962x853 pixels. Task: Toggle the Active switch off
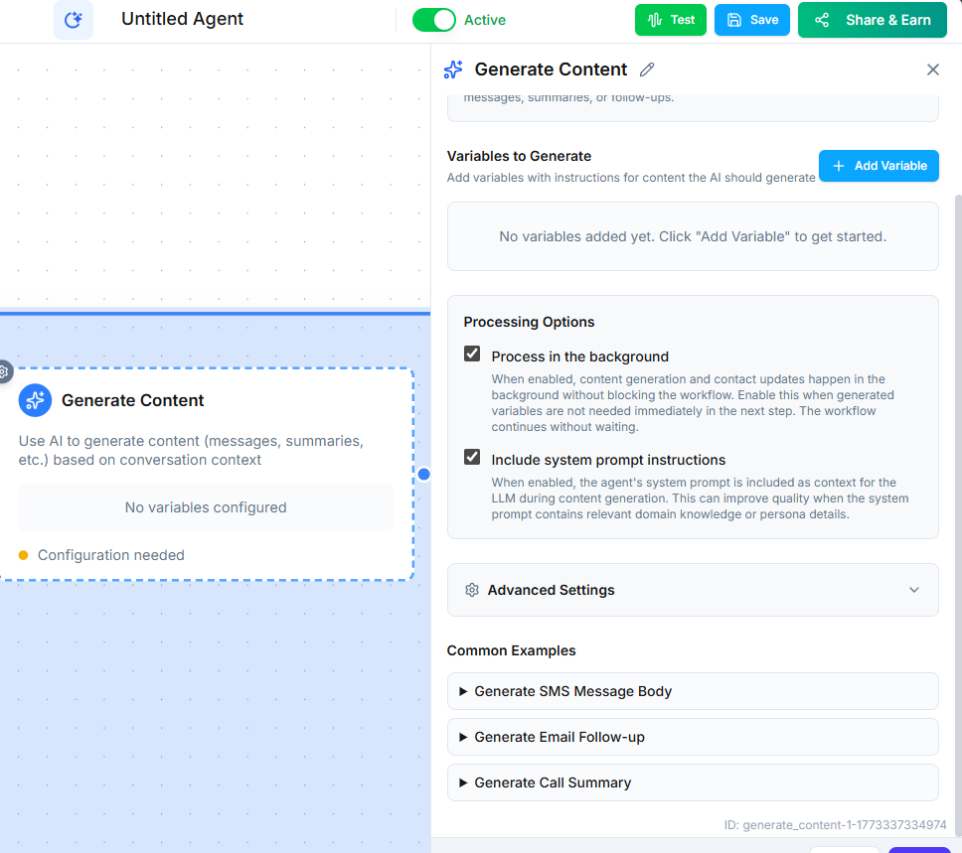click(434, 19)
